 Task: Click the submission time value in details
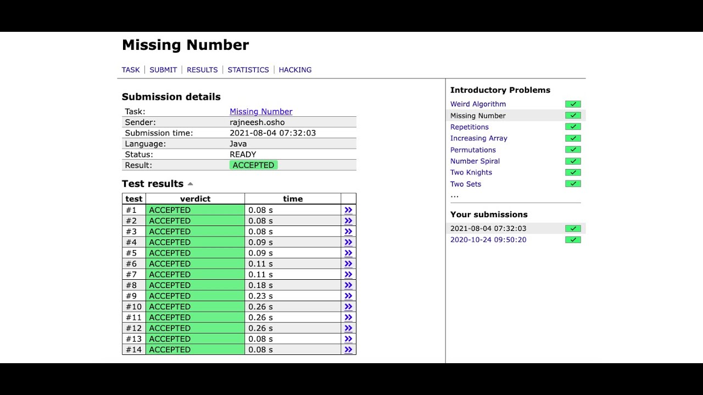(272, 133)
